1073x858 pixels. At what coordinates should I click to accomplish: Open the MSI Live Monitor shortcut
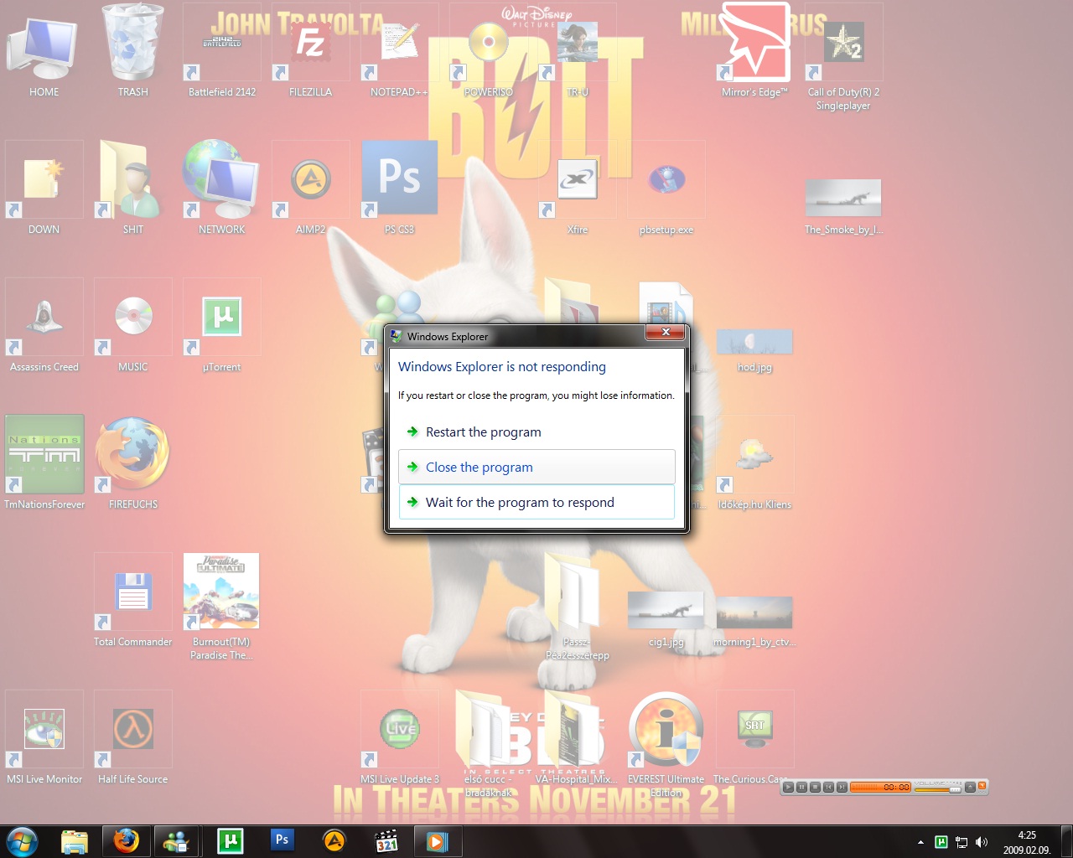[x=44, y=738]
